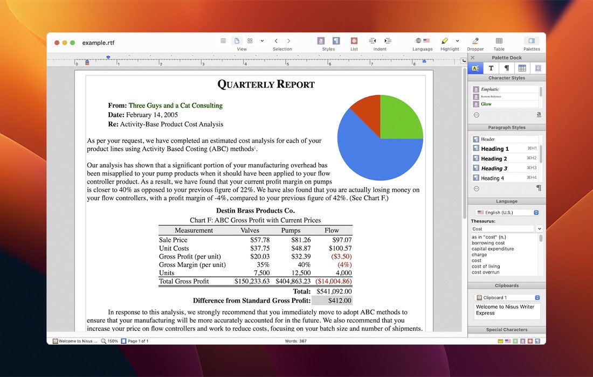
Task: Apply the Heading 2 paragraph style
Action: click(494, 158)
